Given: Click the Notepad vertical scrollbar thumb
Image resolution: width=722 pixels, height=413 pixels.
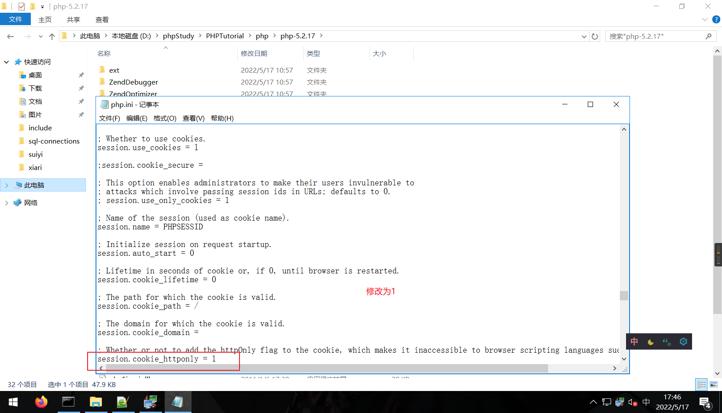Looking at the screenshot, I should point(624,295).
